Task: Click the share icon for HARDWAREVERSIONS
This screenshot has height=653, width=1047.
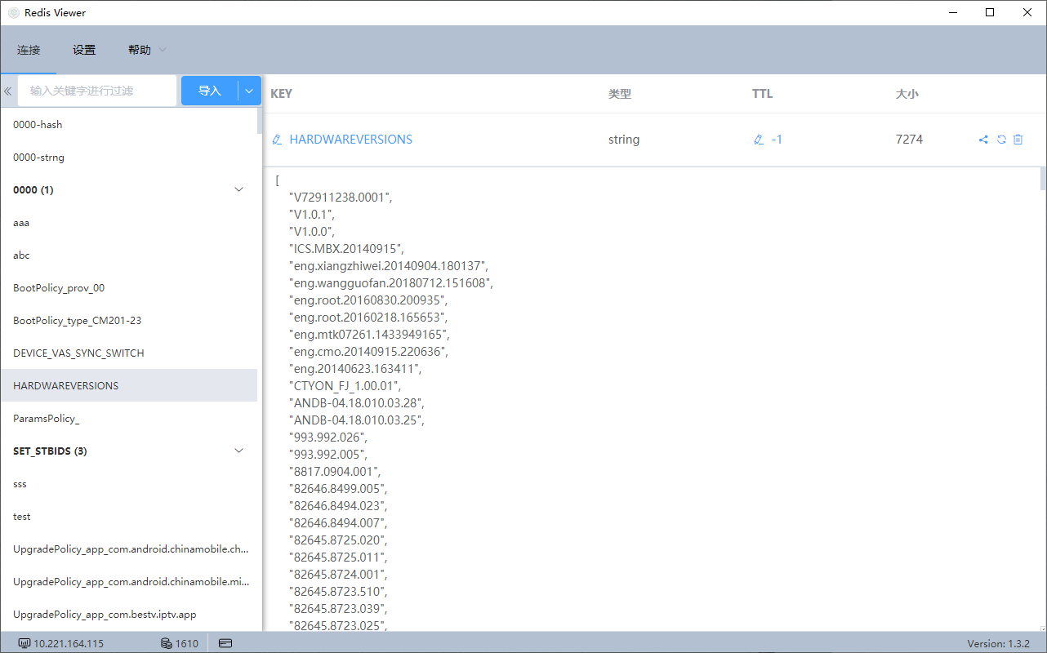Action: coord(983,140)
